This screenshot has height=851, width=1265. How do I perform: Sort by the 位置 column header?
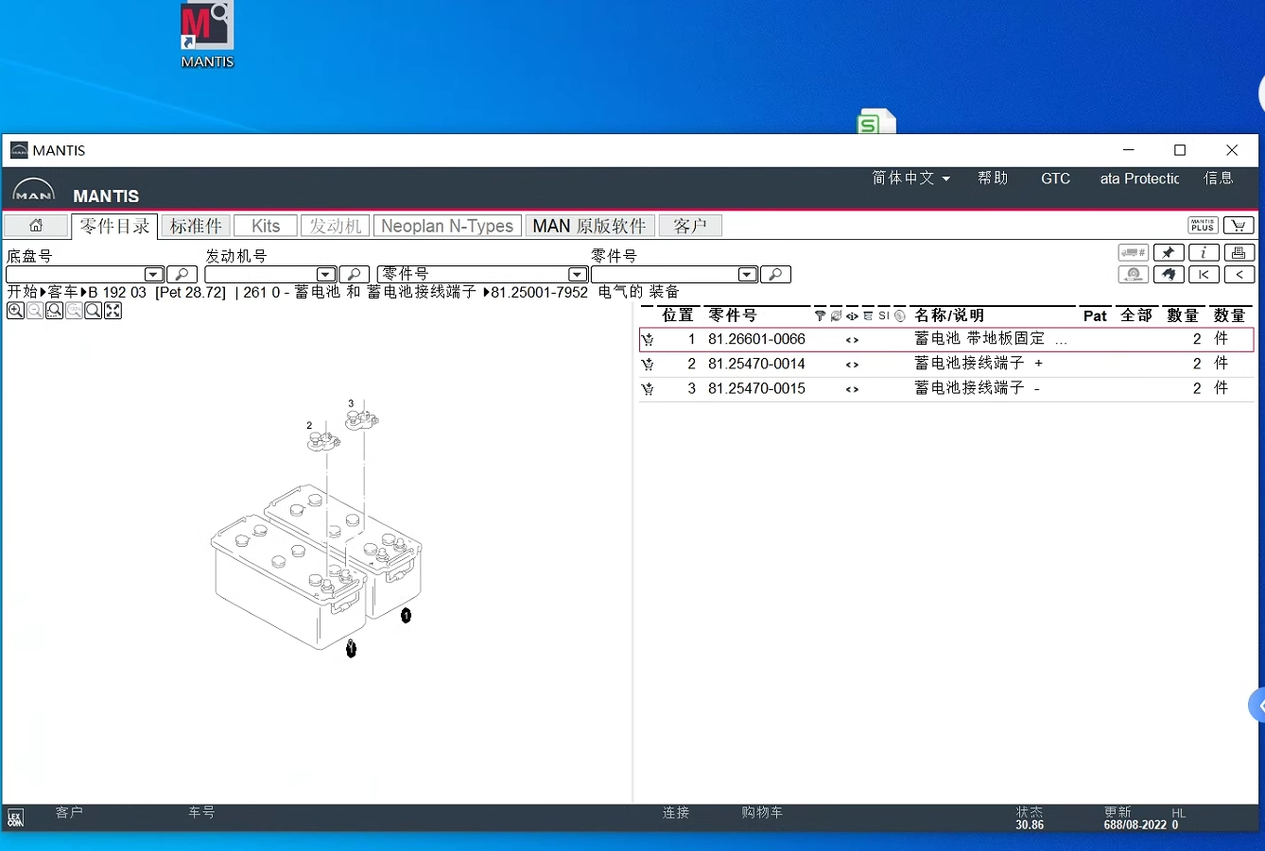click(678, 315)
